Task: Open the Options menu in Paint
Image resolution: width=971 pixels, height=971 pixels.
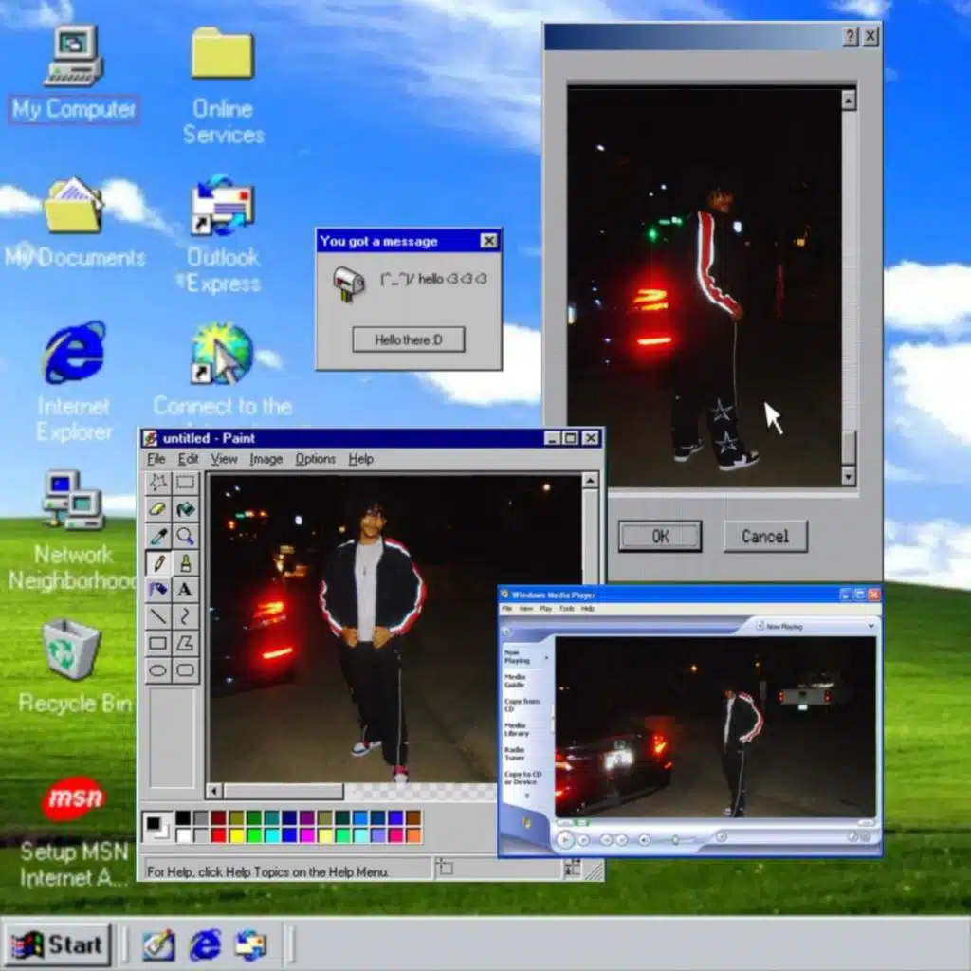Action: coord(315,459)
